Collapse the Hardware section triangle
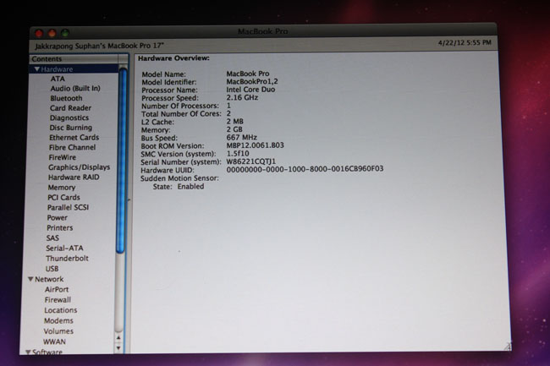This screenshot has width=550, height=366. click(x=31, y=69)
